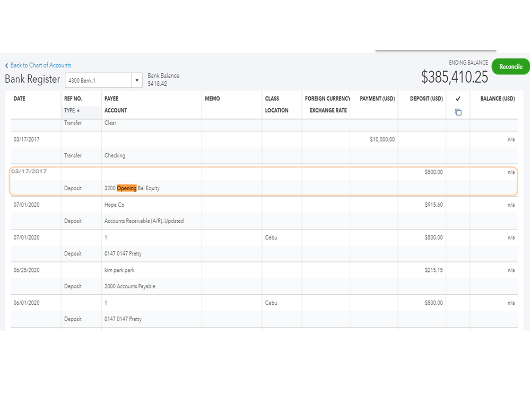
Task: Sort register by DATE column header
Action: (x=20, y=99)
